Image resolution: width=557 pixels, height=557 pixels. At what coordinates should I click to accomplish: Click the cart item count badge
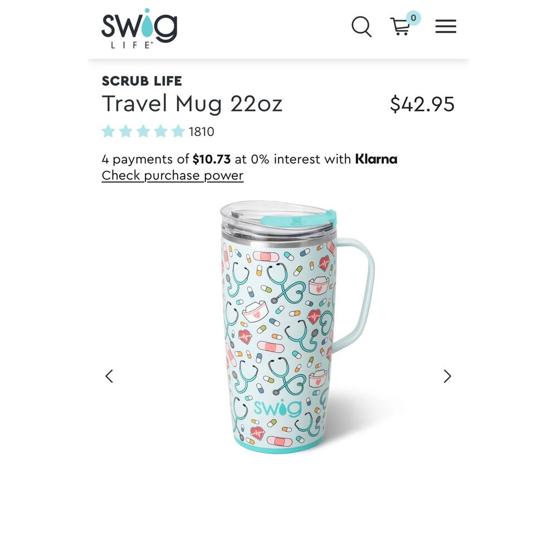(x=413, y=18)
